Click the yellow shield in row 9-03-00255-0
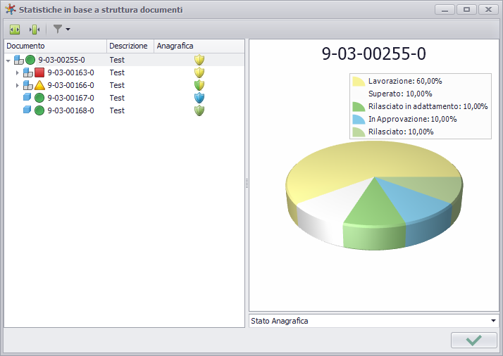503x356 pixels. [199, 60]
